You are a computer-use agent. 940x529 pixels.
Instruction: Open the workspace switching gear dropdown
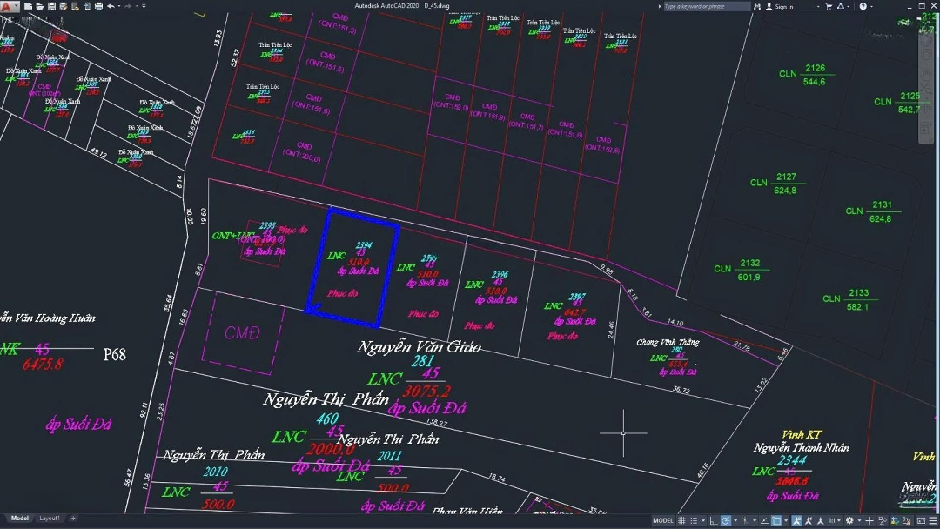pyautogui.click(x=851, y=520)
